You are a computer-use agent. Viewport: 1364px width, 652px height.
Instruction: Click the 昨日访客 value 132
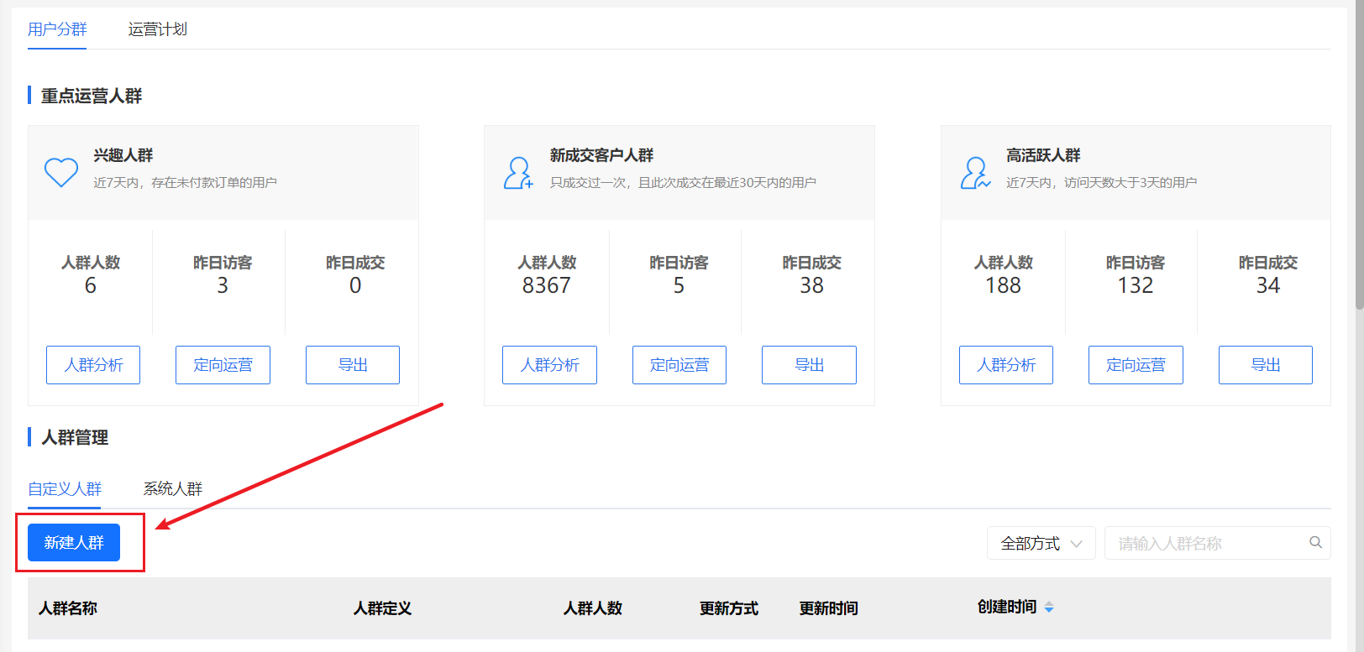pyautogui.click(x=1136, y=285)
